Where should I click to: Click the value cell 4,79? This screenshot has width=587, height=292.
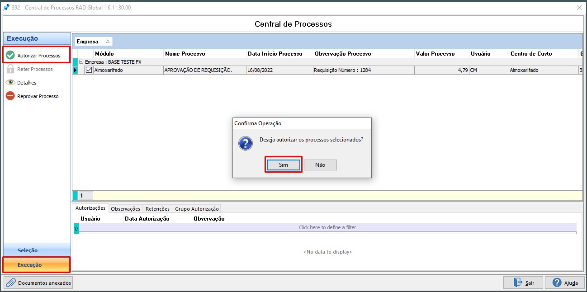tap(441, 70)
